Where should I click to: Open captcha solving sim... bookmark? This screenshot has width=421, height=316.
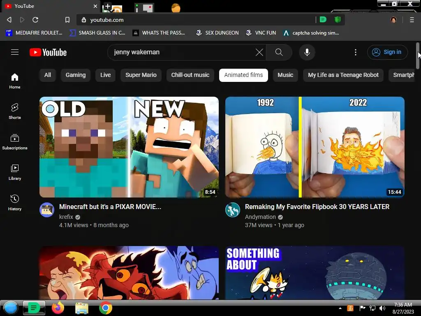(x=311, y=33)
